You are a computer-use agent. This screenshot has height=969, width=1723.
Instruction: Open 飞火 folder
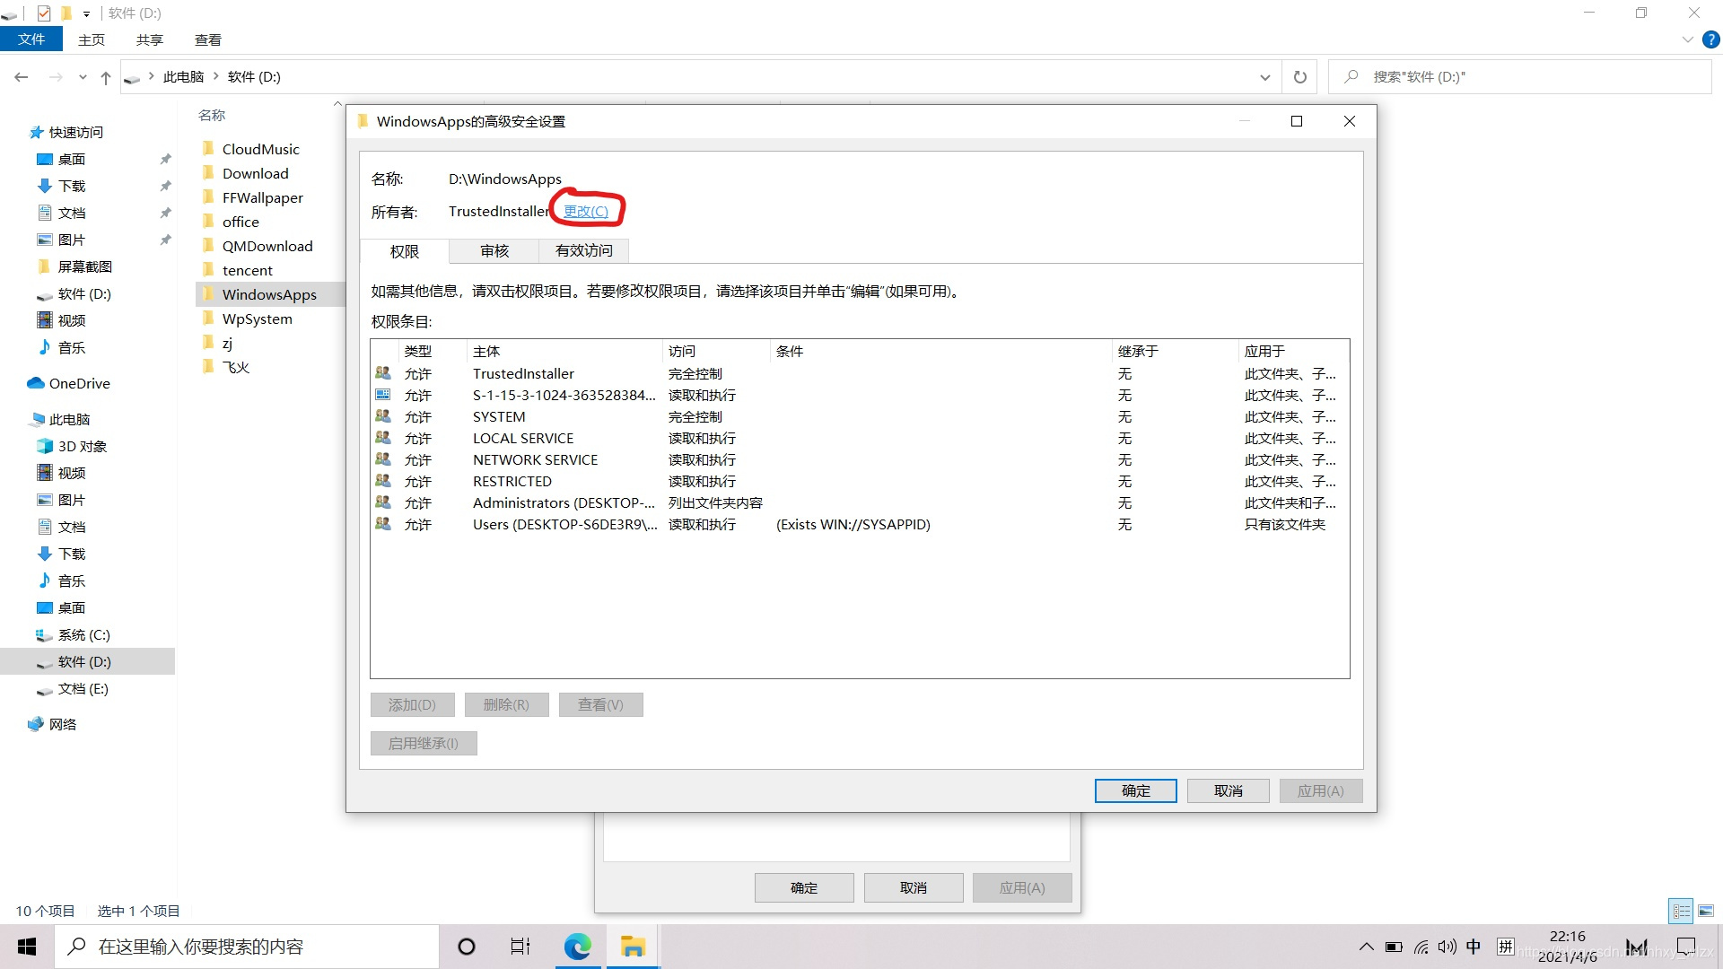[235, 367]
